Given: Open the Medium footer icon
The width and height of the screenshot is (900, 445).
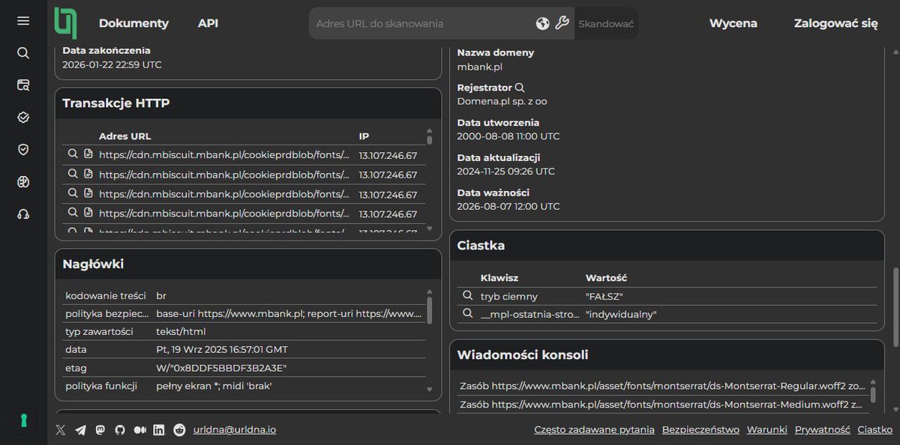Looking at the screenshot, I should 139,430.
